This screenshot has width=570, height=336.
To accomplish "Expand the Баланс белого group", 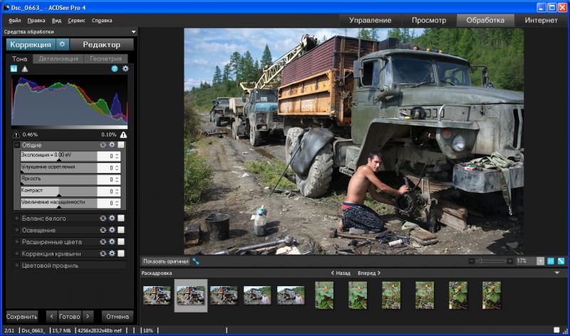I will (x=16, y=219).
